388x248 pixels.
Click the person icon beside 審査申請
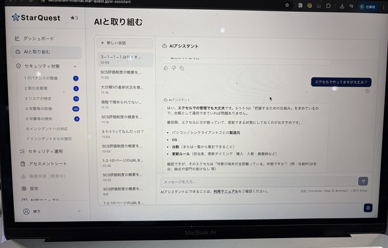coord(23,176)
